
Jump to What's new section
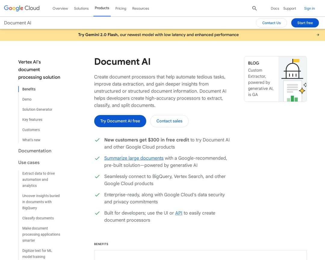pyautogui.click(x=31, y=140)
